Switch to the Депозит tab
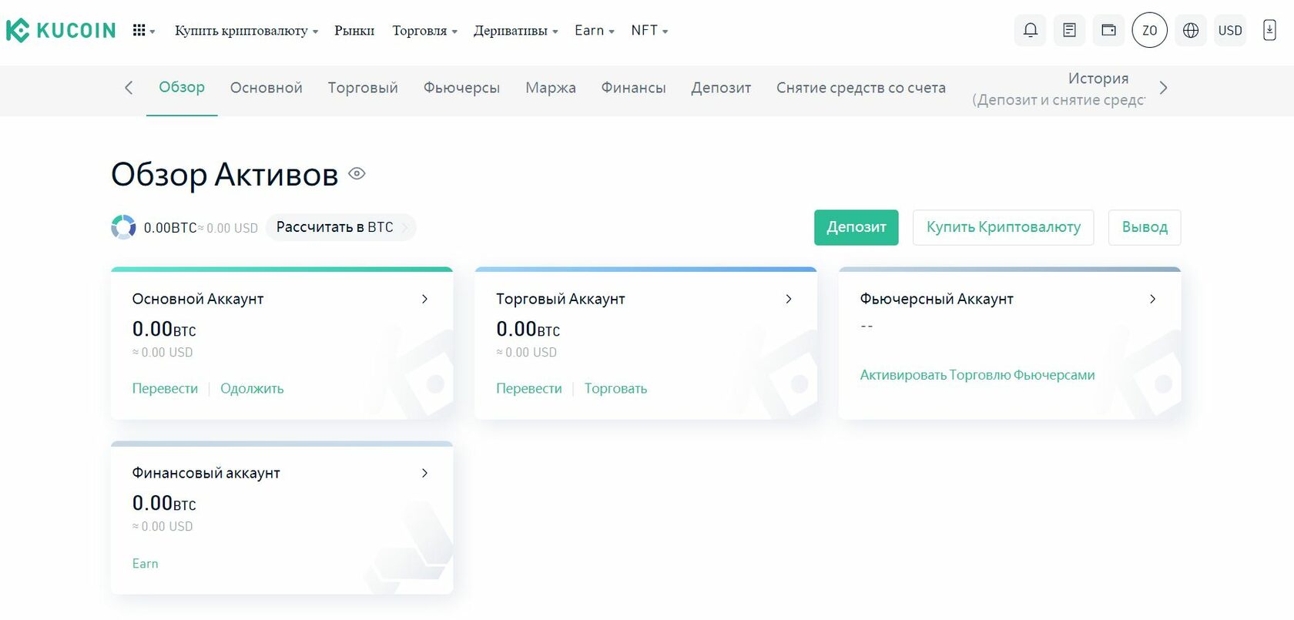1294x620 pixels. point(721,88)
